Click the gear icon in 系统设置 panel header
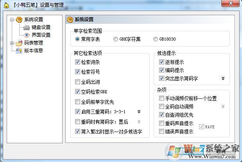 pyautogui.click(x=70, y=20)
